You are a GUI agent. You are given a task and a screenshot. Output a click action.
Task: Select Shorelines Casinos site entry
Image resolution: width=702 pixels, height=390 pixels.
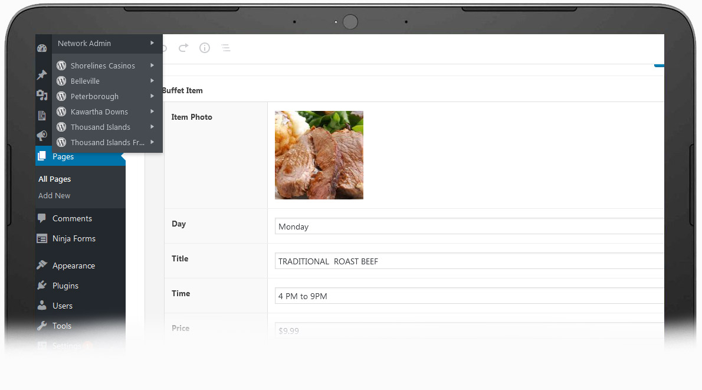(107, 65)
